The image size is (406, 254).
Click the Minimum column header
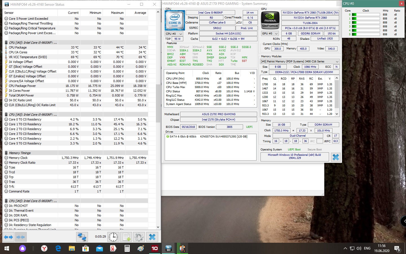pyautogui.click(x=91, y=13)
